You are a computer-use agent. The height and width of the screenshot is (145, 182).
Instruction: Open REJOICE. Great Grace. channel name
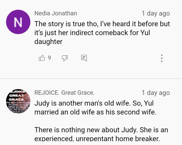pyautogui.click(x=64, y=93)
